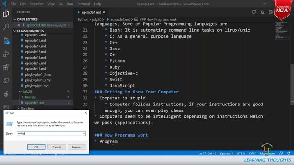The width and height of the screenshot is (294, 165).
Task: Open playbyplay1_3.md in explorer
Action: (x=38, y=80)
